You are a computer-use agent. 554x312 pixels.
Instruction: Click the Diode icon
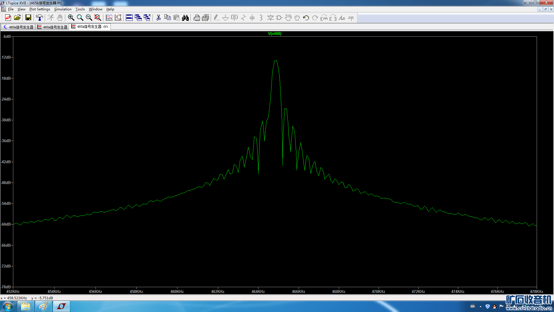[270, 18]
